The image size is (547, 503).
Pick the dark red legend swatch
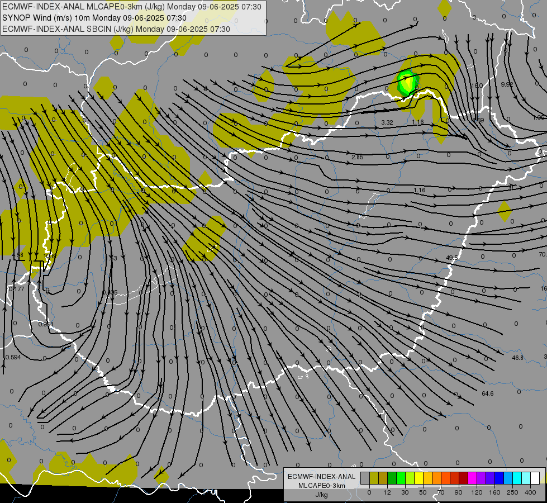pyautogui.click(x=464, y=478)
